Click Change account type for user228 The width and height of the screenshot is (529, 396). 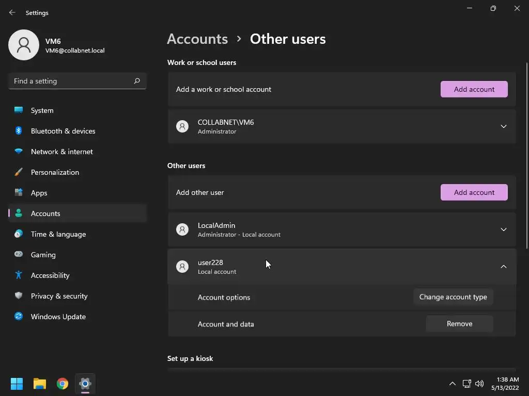point(453,297)
